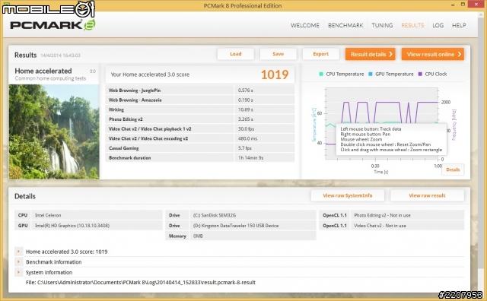The image size is (487, 301).
Task: Click View result online button
Action: tap(433, 54)
